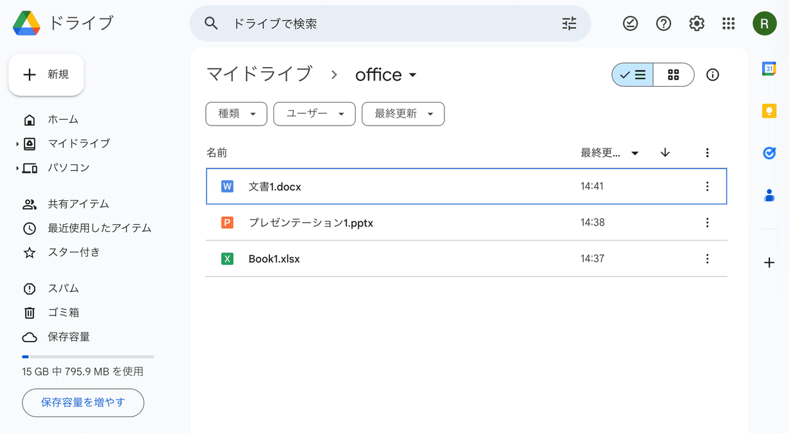Click the storage usage progress bar

(x=88, y=357)
